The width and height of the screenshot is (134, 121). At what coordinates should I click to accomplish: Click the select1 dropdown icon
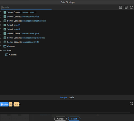click(x=5, y=25)
